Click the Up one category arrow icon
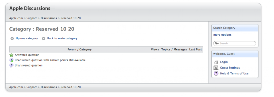 pyautogui.click(x=12, y=39)
